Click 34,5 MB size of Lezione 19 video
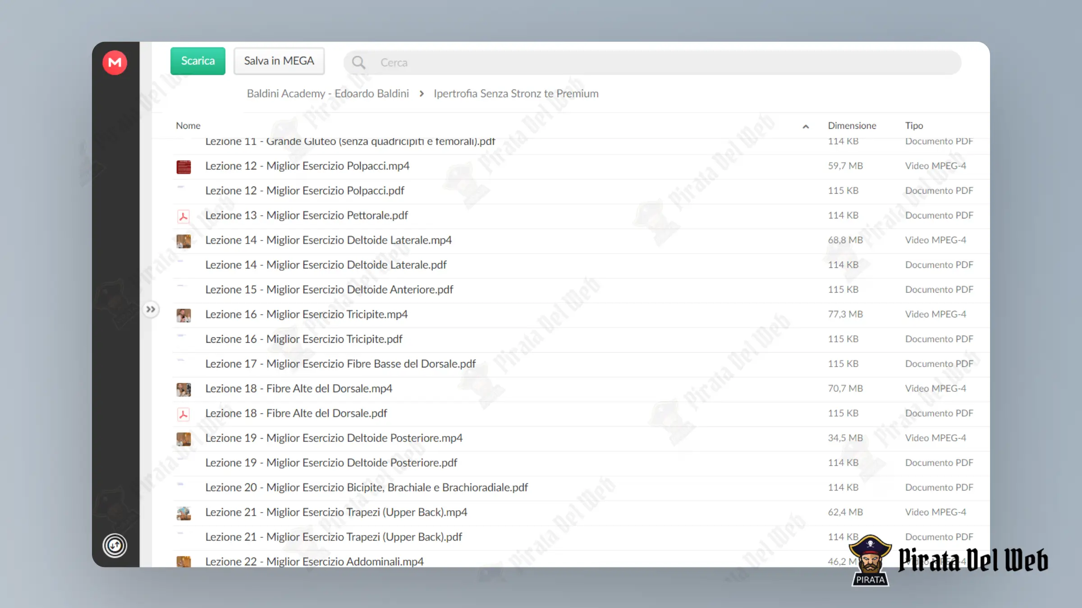The height and width of the screenshot is (608, 1082). click(x=845, y=438)
